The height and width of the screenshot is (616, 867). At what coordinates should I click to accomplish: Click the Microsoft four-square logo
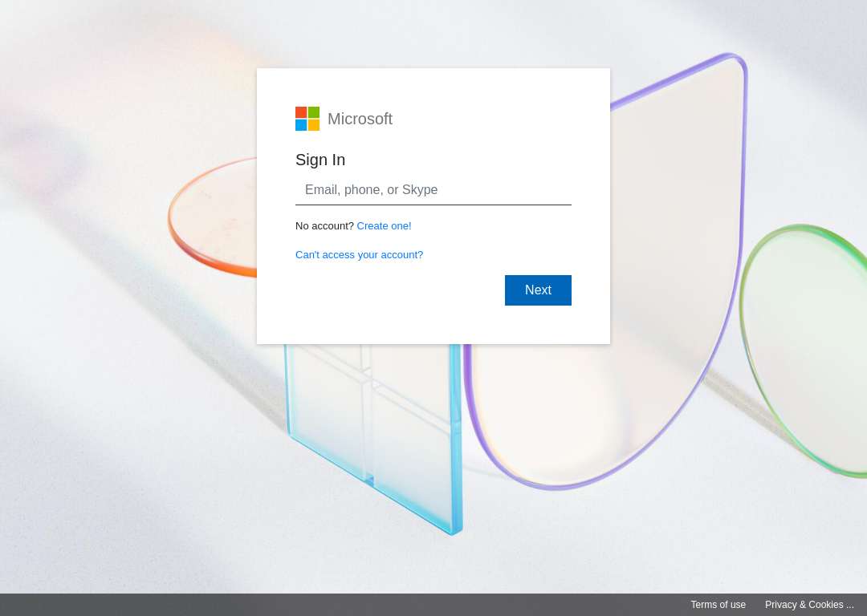click(x=307, y=119)
